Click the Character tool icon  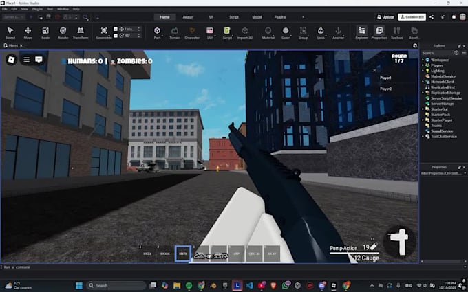[x=192, y=33]
